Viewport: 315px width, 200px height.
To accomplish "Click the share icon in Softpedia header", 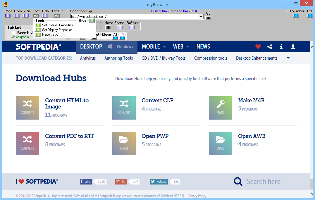I will tap(270, 47).
